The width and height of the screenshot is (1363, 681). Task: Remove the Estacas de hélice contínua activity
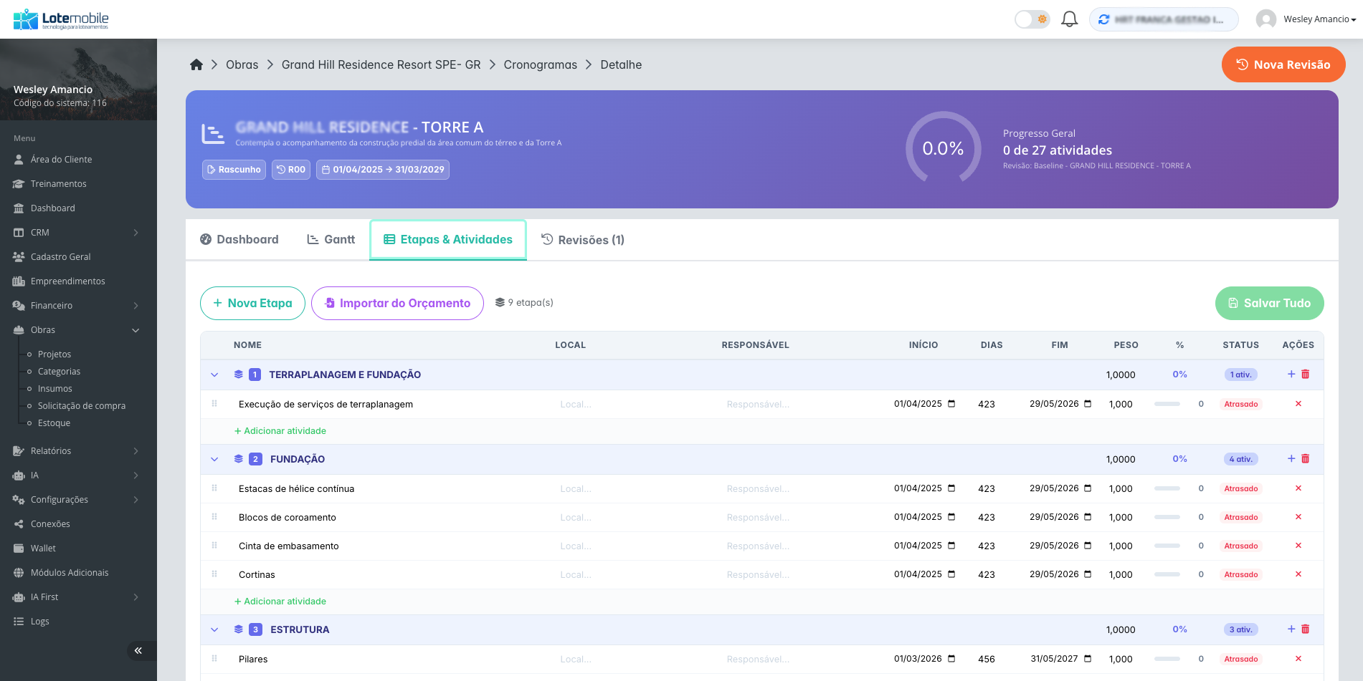pyautogui.click(x=1298, y=488)
